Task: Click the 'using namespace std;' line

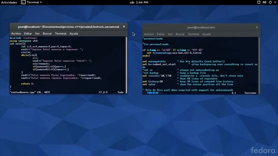Action: point(24,41)
